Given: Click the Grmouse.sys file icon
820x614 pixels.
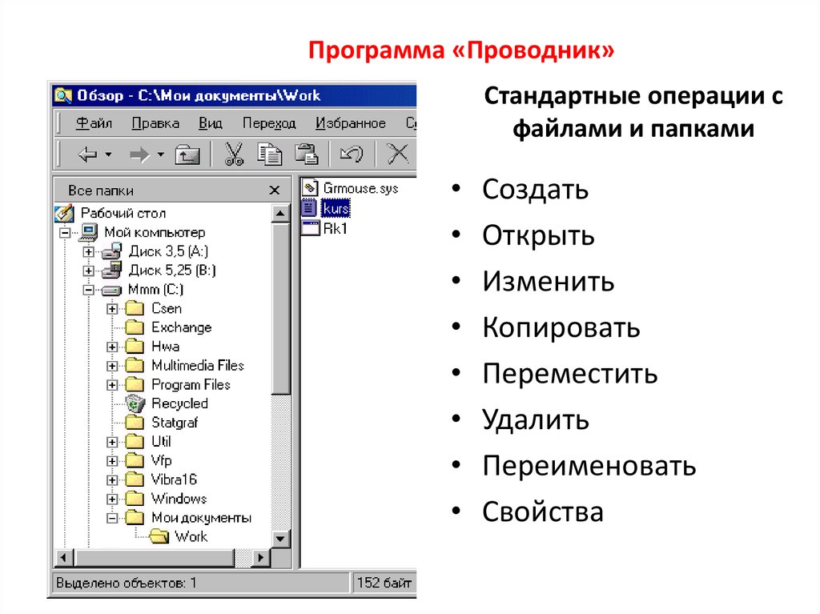Looking at the screenshot, I should tap(310, 188).
